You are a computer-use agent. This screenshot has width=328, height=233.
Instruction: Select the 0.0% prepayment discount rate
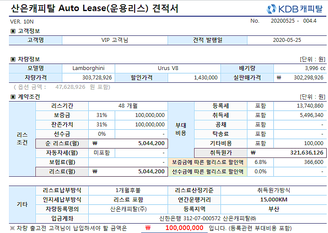(x=261, y=172)
